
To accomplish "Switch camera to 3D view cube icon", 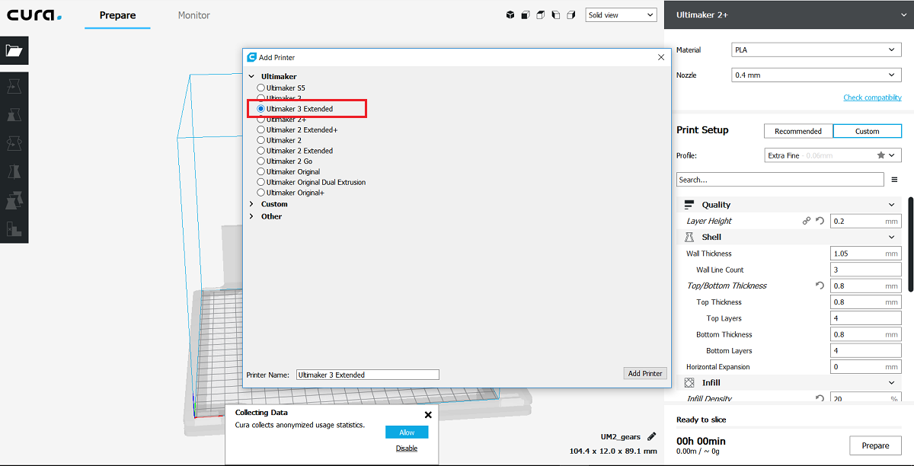I will [510, 14].
